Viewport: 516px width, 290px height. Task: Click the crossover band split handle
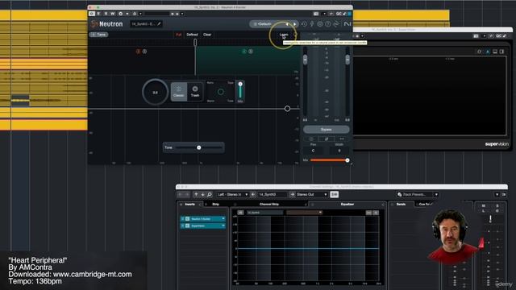[195, 43]
